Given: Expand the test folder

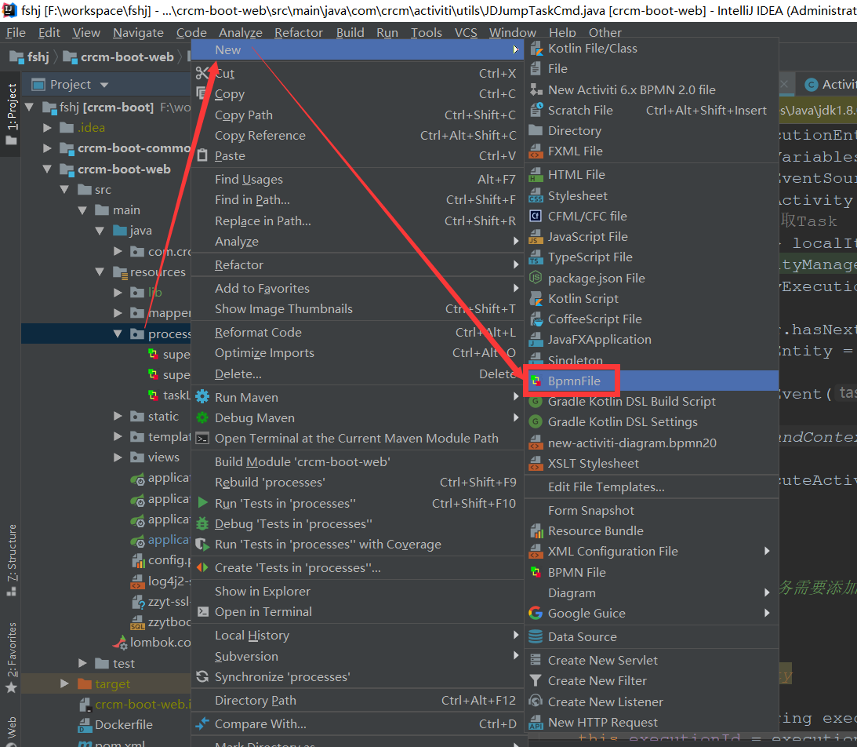Looking at the screenshot, I should [82, 663].
